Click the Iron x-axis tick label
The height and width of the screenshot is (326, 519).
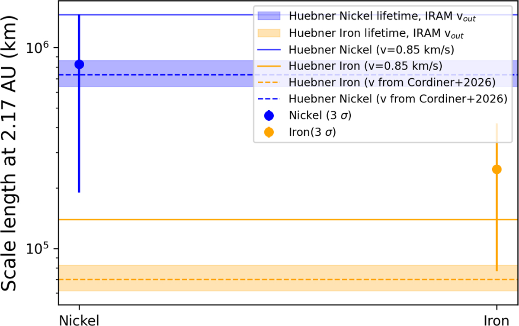497,320
